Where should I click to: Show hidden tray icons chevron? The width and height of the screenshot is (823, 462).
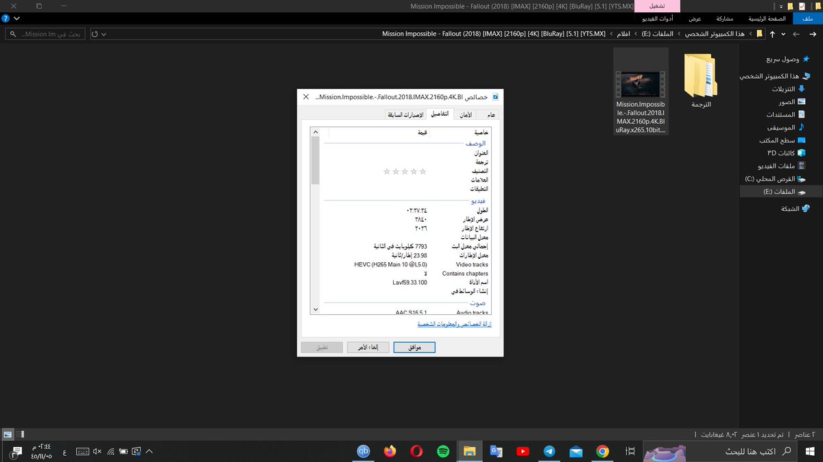pyautogui.click(x=150, y=452)
